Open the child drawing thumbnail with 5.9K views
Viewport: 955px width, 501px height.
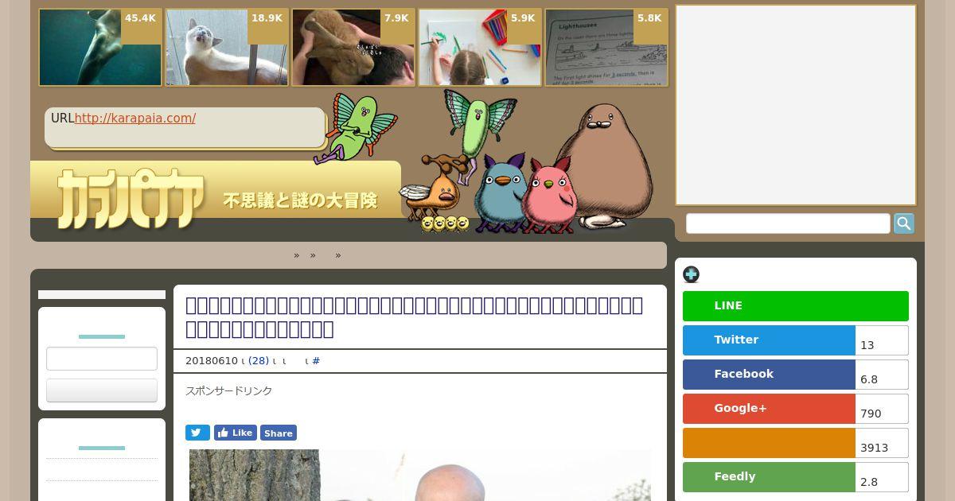coord(480,47)
